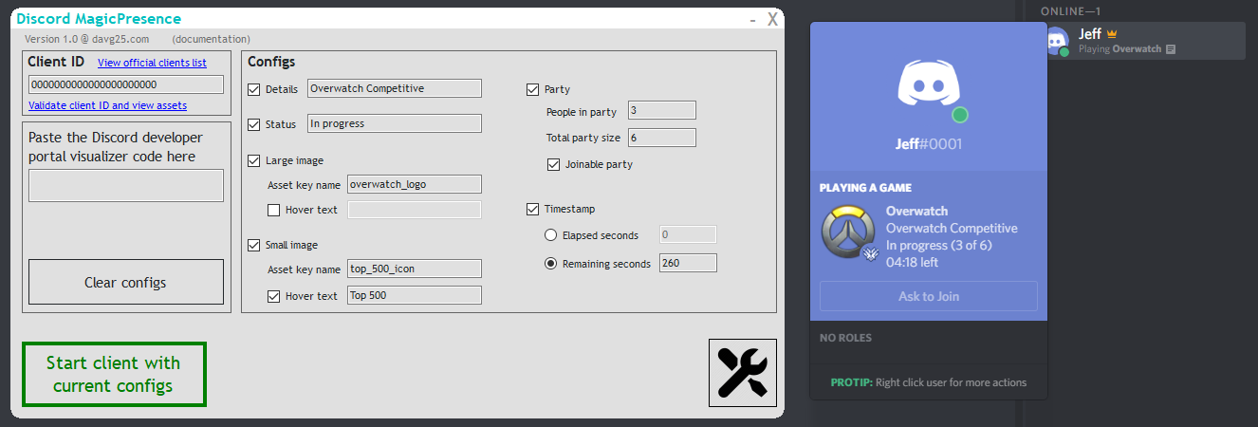Click the PLAYING A GAME heading
The image size is (1258, 427).
click(x=865, y=188)
